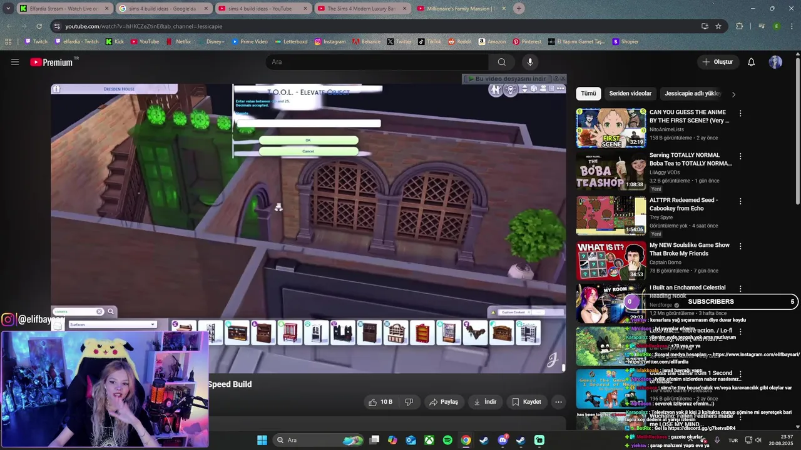Open options for 'I Built an Enchanted Celestial' video
The width and height of the screenshot is (801, 450).
(x=740, y=289)
